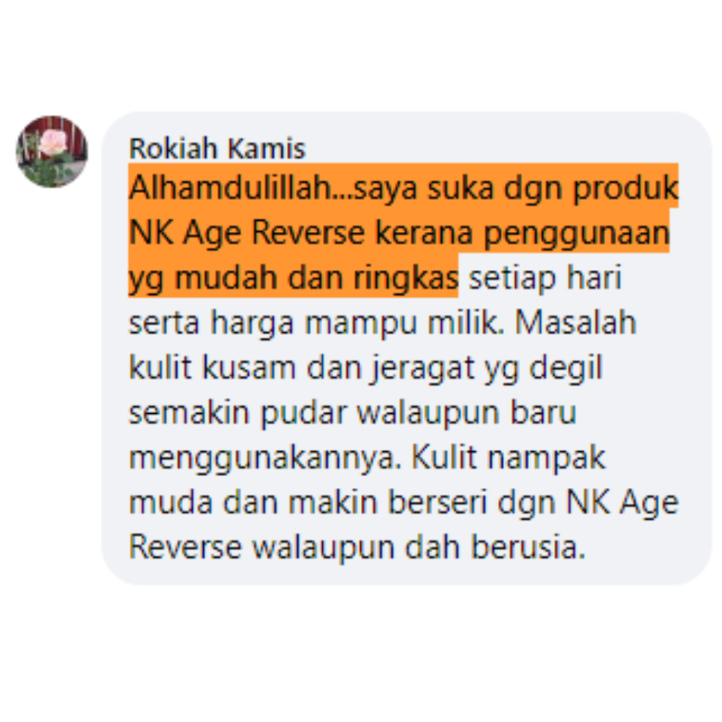The width and height of the screenshot is (722, 722).
Task: Click the word 'berusia' at comment end
Action: [x=528, y=547]
